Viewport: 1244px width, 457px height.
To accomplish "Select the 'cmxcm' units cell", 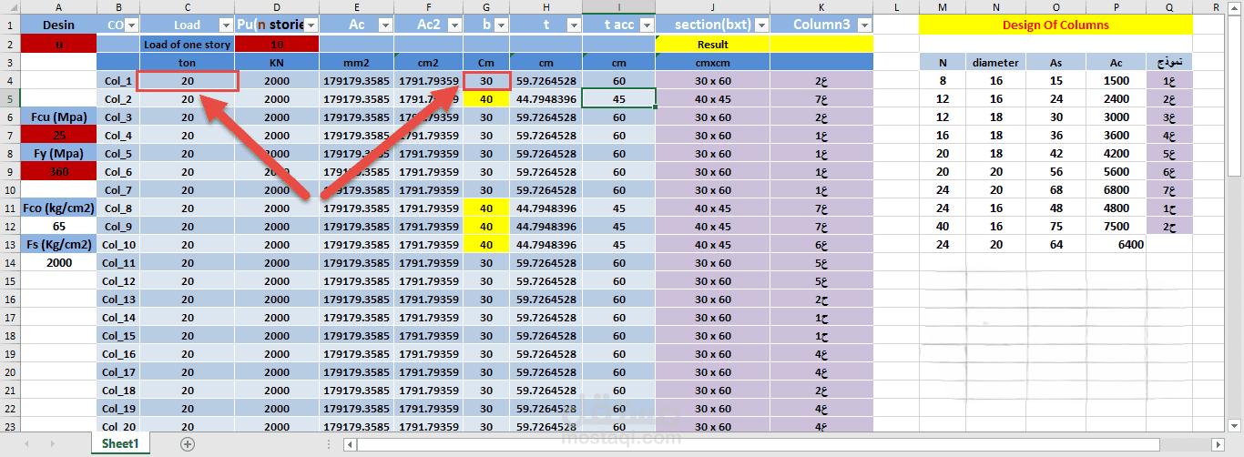I will pyautogui.click(x=713, y=62).
